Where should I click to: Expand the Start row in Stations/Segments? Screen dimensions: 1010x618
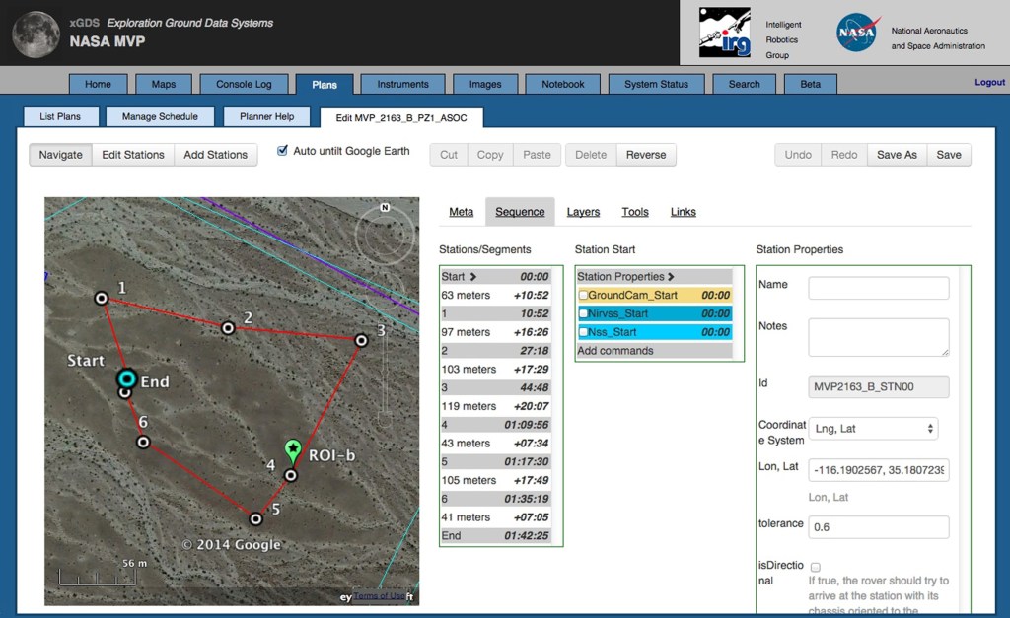point(471,276)
